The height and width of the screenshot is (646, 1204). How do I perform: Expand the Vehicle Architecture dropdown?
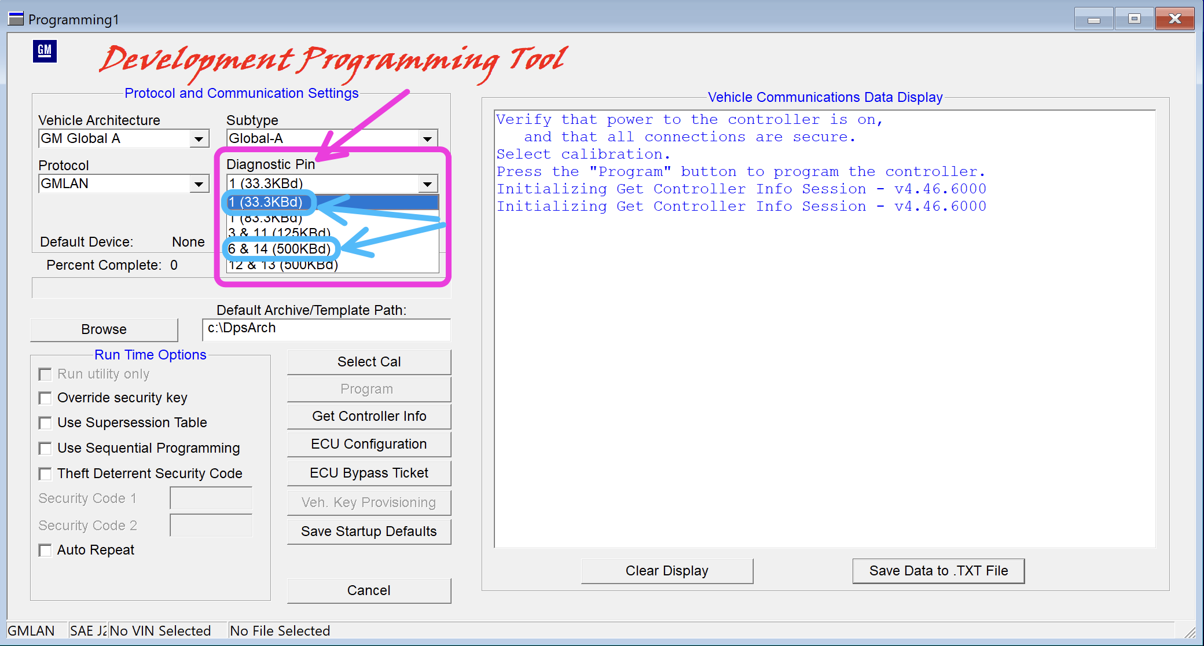(x=199, y=139)
